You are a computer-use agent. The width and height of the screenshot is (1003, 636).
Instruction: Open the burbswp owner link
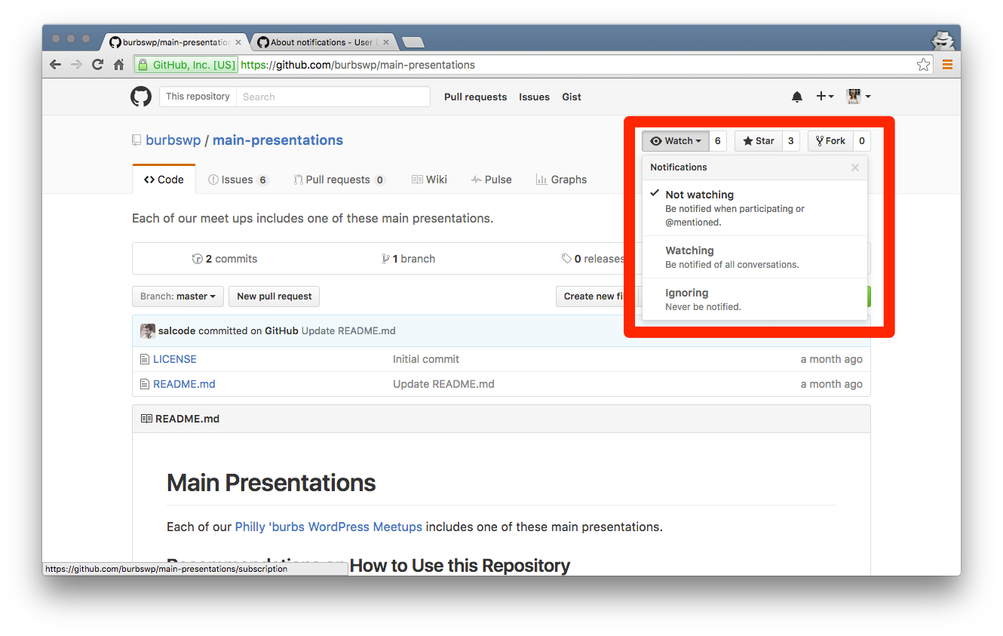pyautogui.click(x=173, y=140)
